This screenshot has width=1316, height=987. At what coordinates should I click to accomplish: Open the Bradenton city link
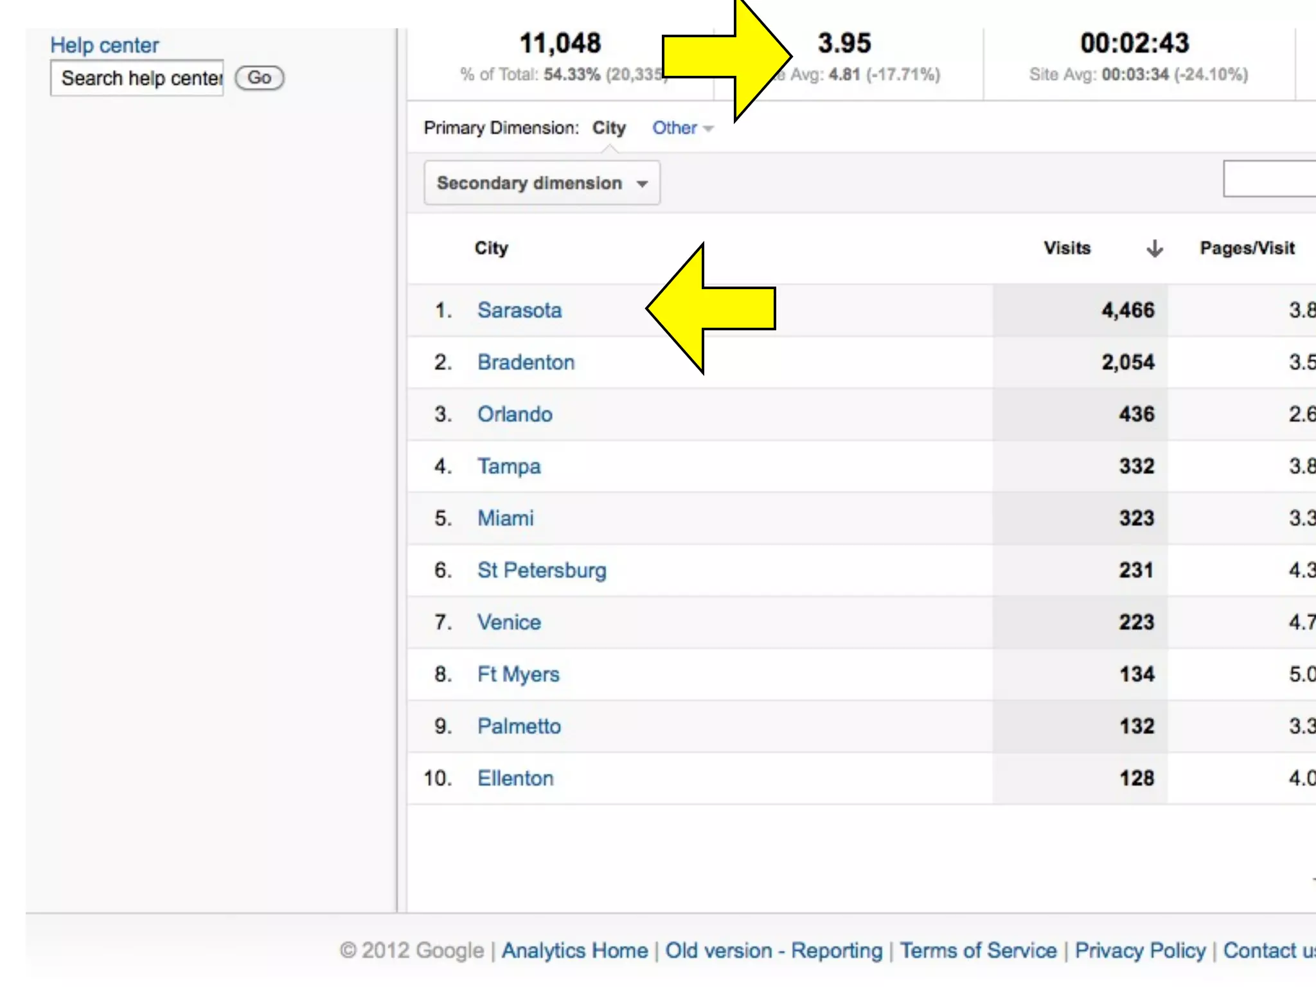tap(526, 362)
